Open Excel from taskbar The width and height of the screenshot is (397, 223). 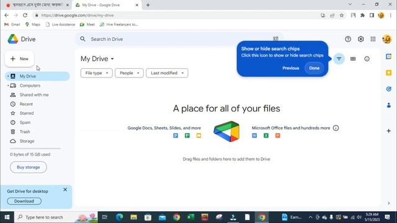point(190,217)
